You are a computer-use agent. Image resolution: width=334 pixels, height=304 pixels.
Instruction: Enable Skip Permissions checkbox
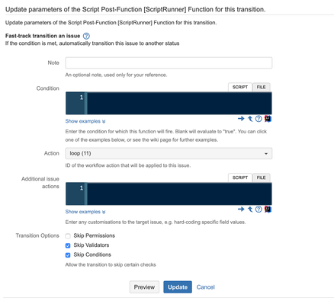coord(68,236)
